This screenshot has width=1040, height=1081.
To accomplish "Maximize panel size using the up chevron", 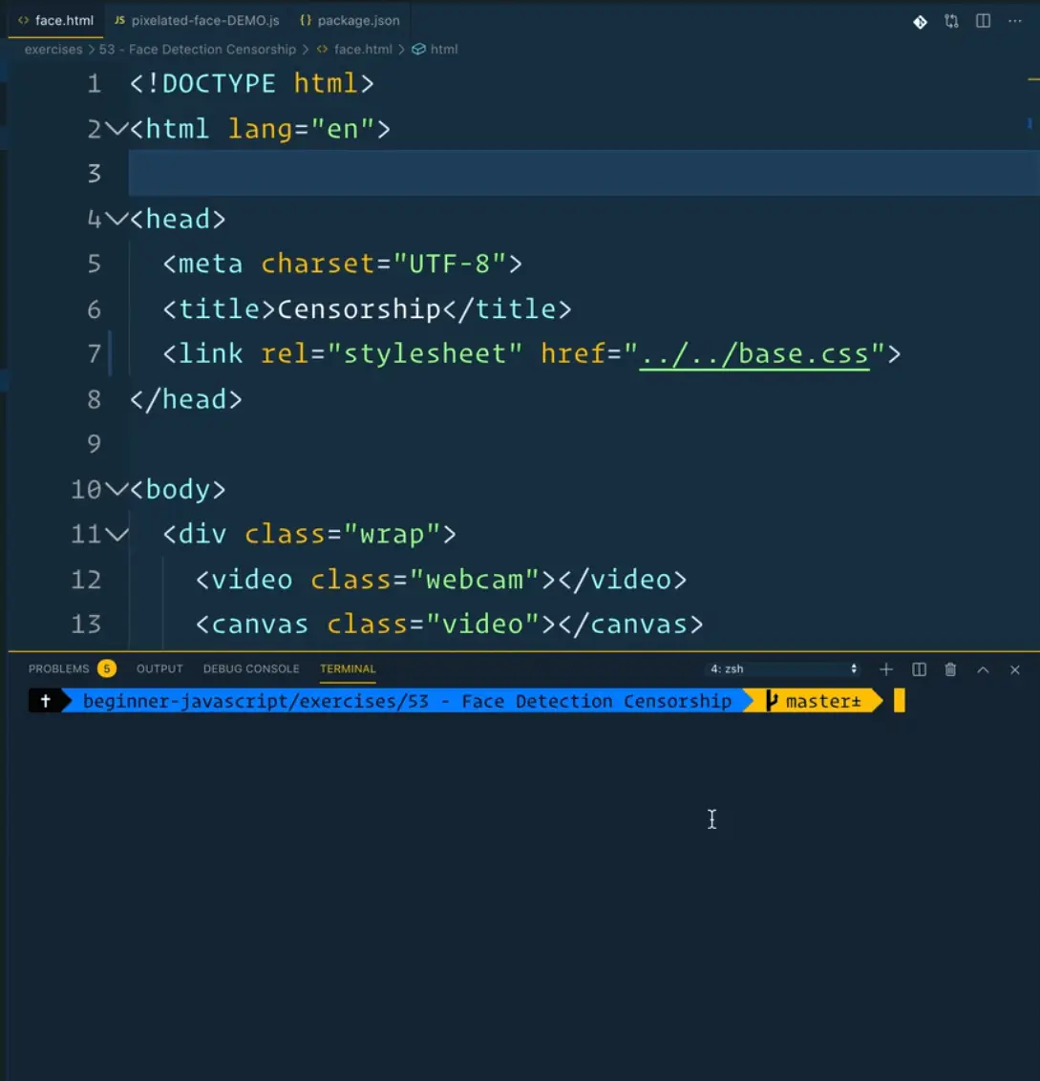I will pyautogui.click(x=983, y=669).
